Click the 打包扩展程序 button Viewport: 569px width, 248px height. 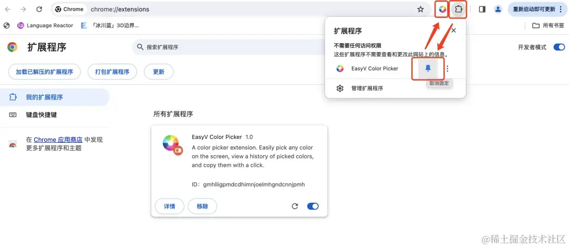112,72
